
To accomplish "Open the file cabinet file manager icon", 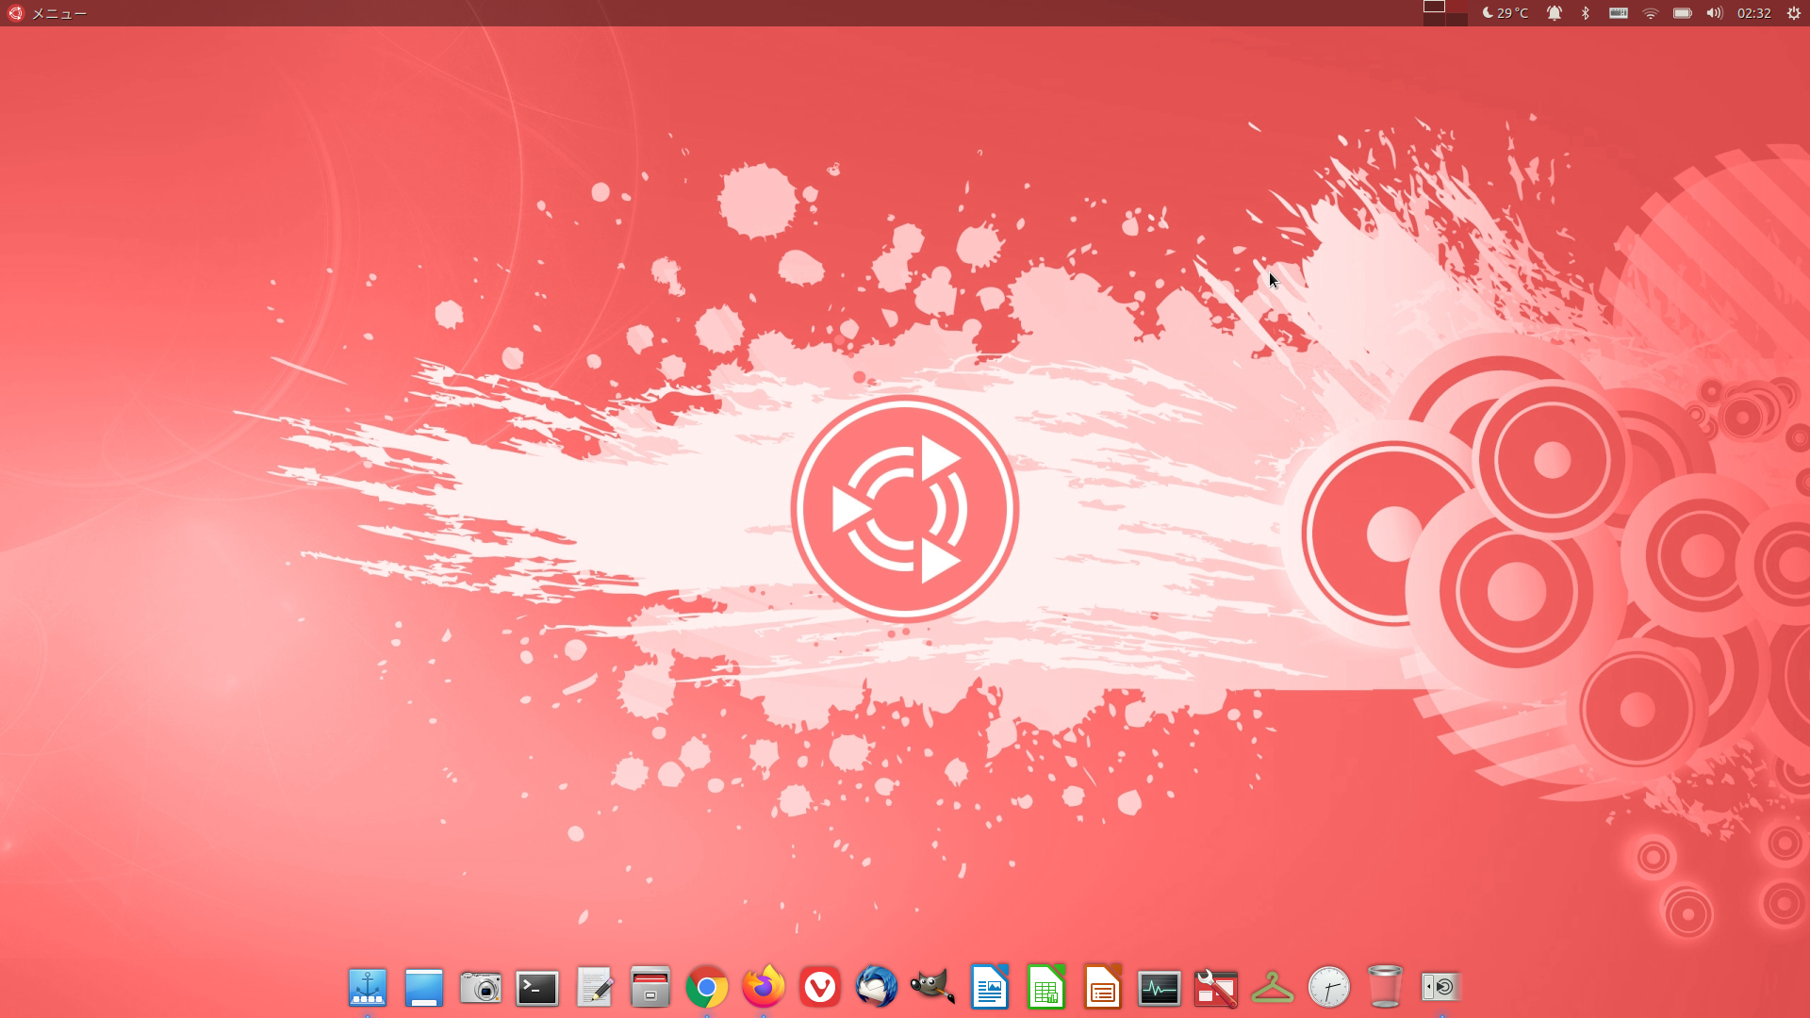I will point(650,988).
